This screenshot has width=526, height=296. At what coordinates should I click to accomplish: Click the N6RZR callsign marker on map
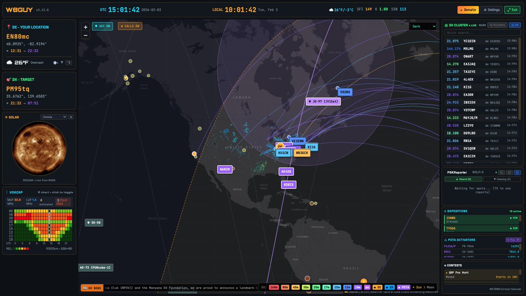(x=225, y=169)
